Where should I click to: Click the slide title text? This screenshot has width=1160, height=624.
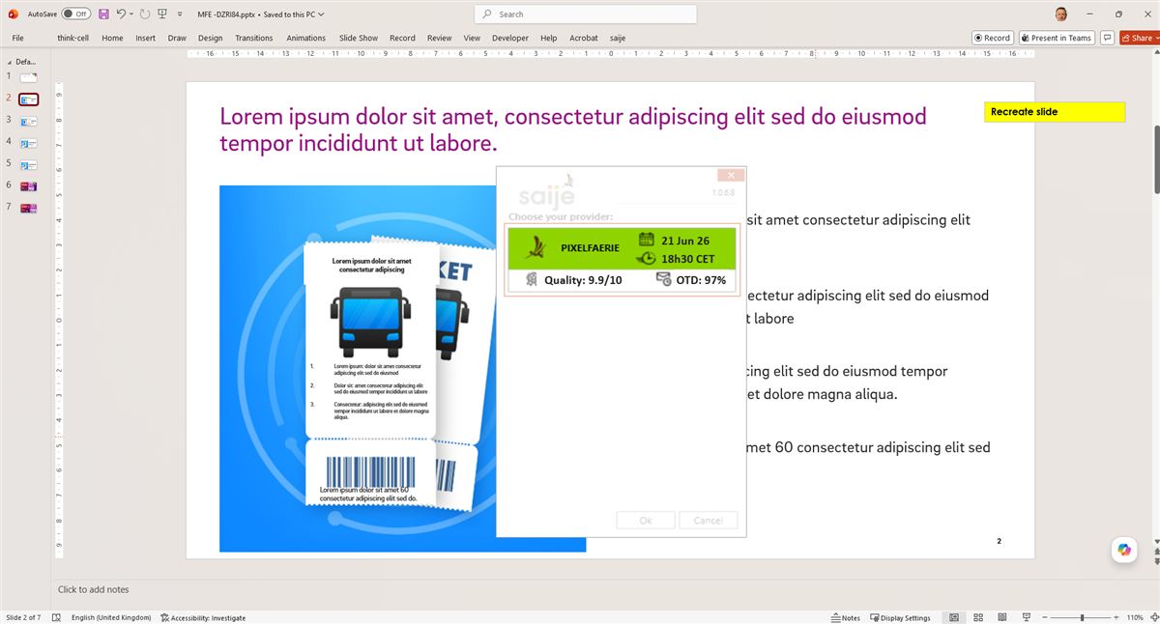(572, 130)
